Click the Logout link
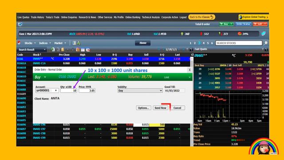Screen dimensions: 284x160 click(183, 17)
